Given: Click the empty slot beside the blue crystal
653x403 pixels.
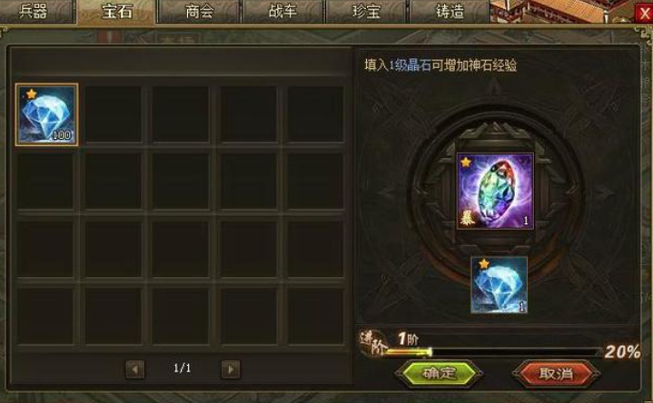Looking at the screenshot, I should point(113,114).
